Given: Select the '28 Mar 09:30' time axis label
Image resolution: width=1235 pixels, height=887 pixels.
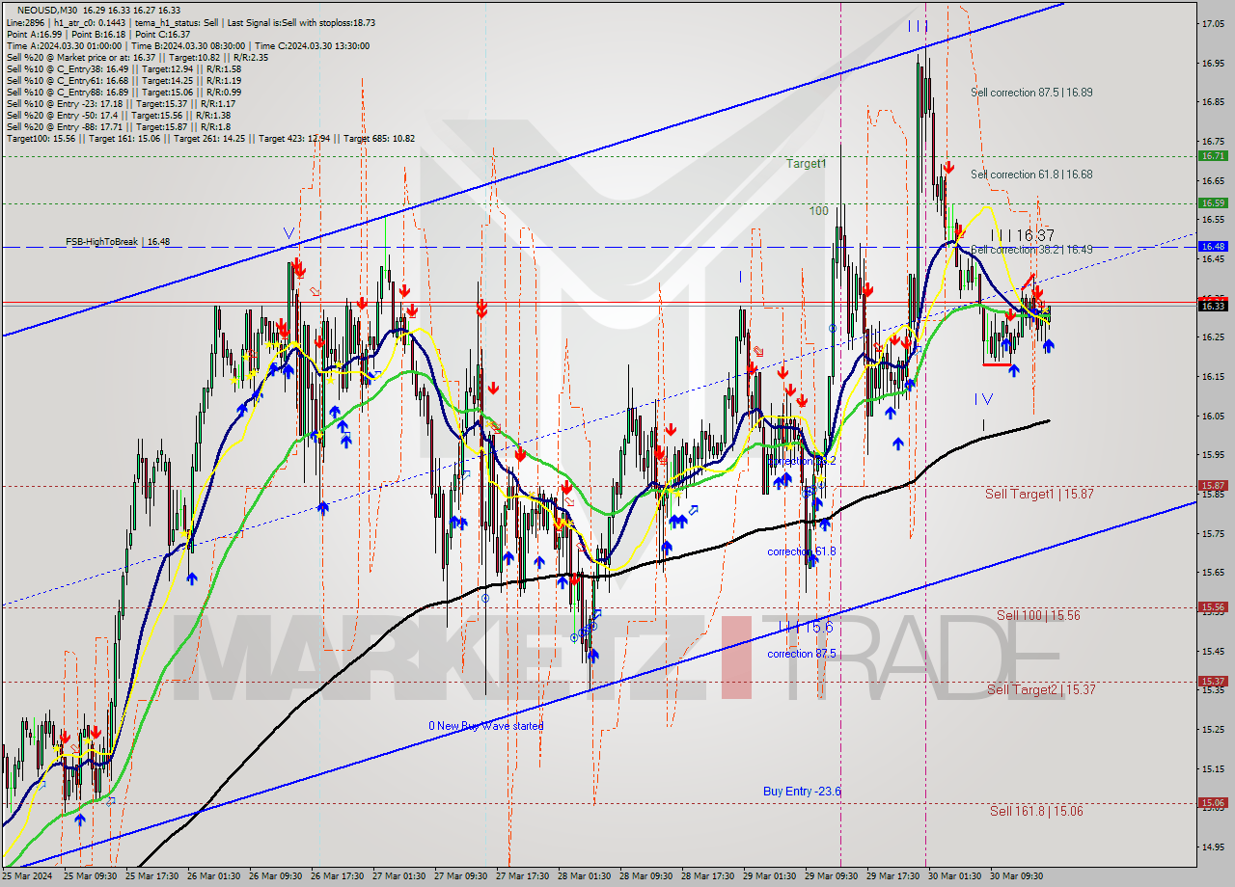Looking at the screenshot, I should (645, 876).
